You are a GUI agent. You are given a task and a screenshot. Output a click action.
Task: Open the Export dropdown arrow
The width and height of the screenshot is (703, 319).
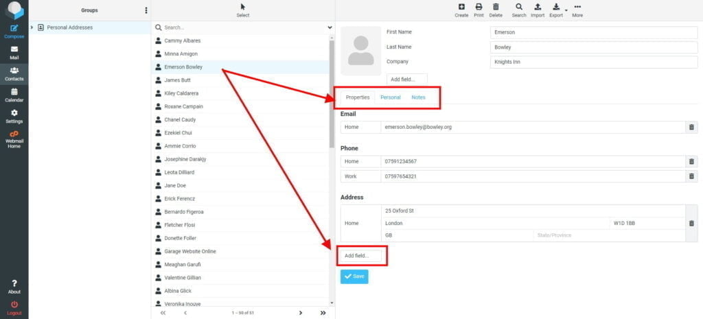click(566, 10)
